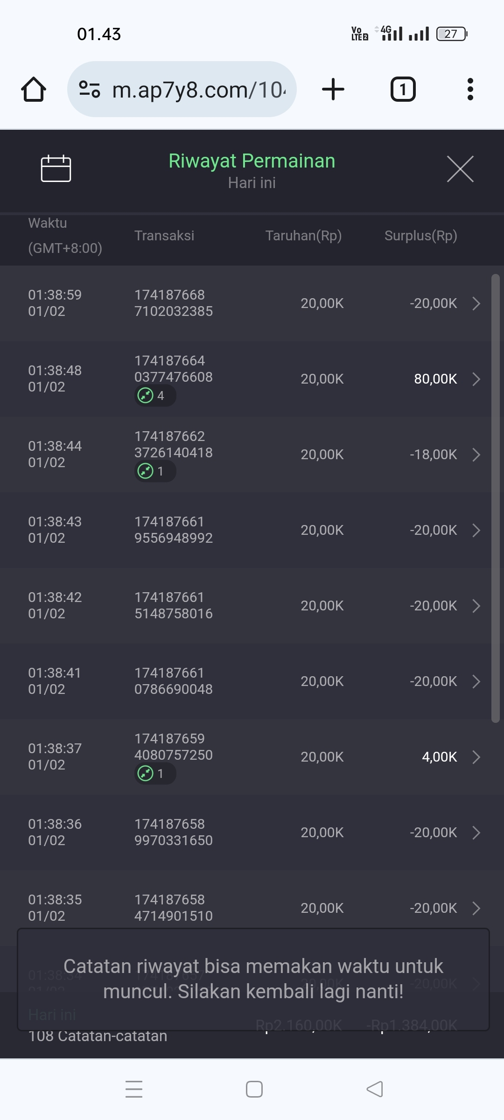Open details for the 4,00K surplus row
The width and height of the screenshot is (504, 1120).
pyautogui.click(x=476, y=757)
